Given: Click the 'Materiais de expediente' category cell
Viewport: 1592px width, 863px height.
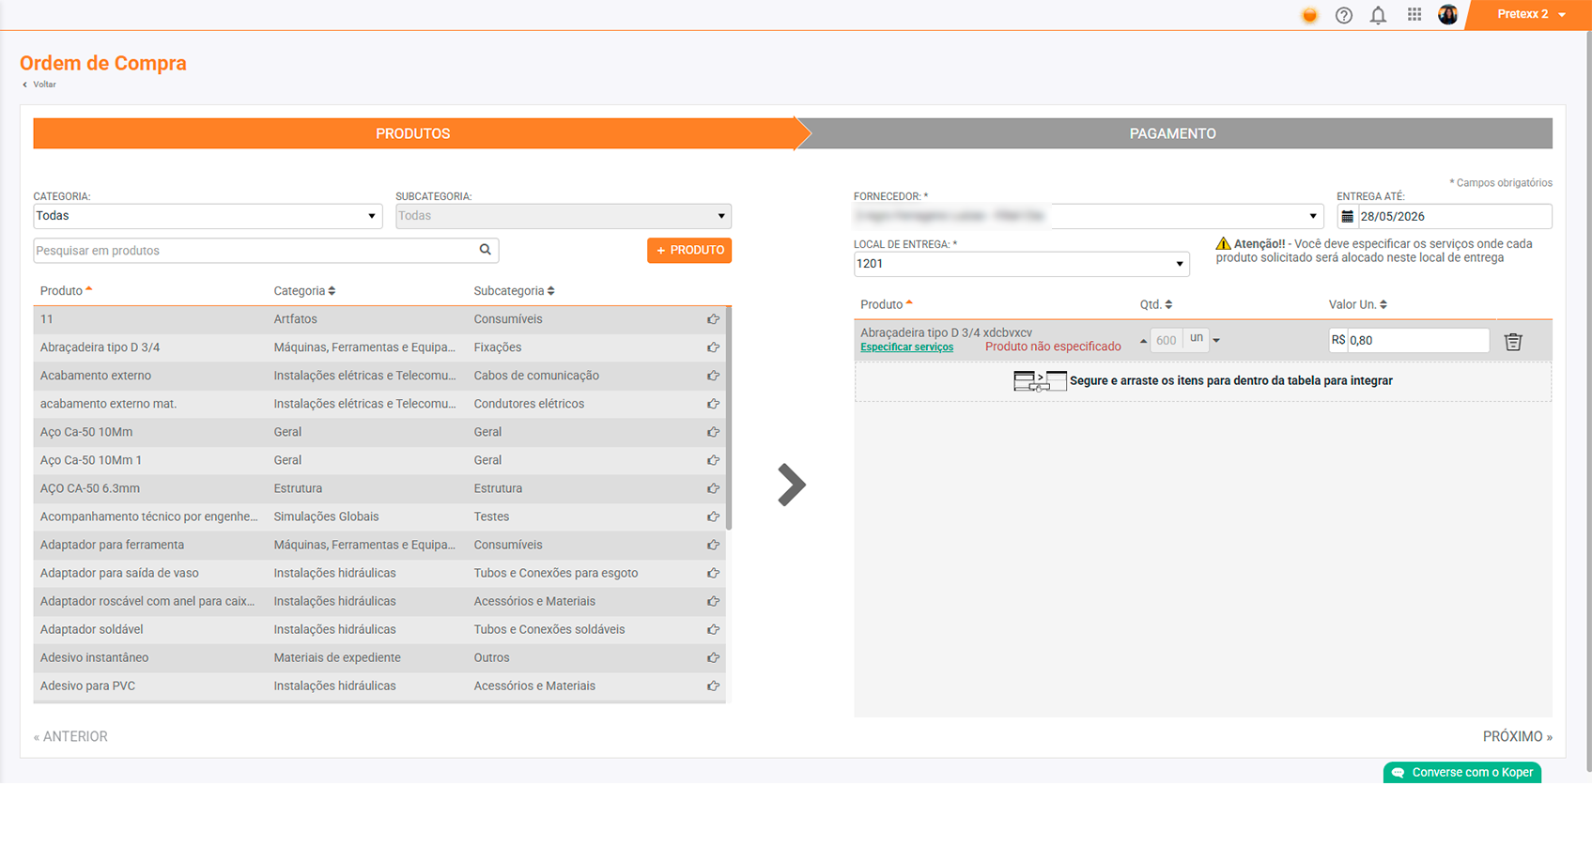Looking at the screenshot, I should (x=337, y=657).
